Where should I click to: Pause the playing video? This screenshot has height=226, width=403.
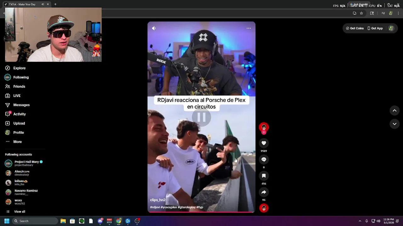tap(201, 117)
